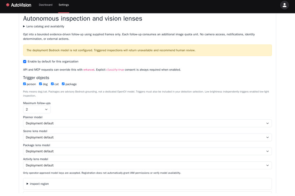
Task: Open the Package lens model dropdown
Action: pyautogui.click(x=147, y=151)
